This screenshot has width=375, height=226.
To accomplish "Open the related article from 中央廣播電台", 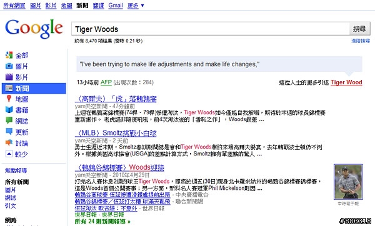I will (122, 195).
